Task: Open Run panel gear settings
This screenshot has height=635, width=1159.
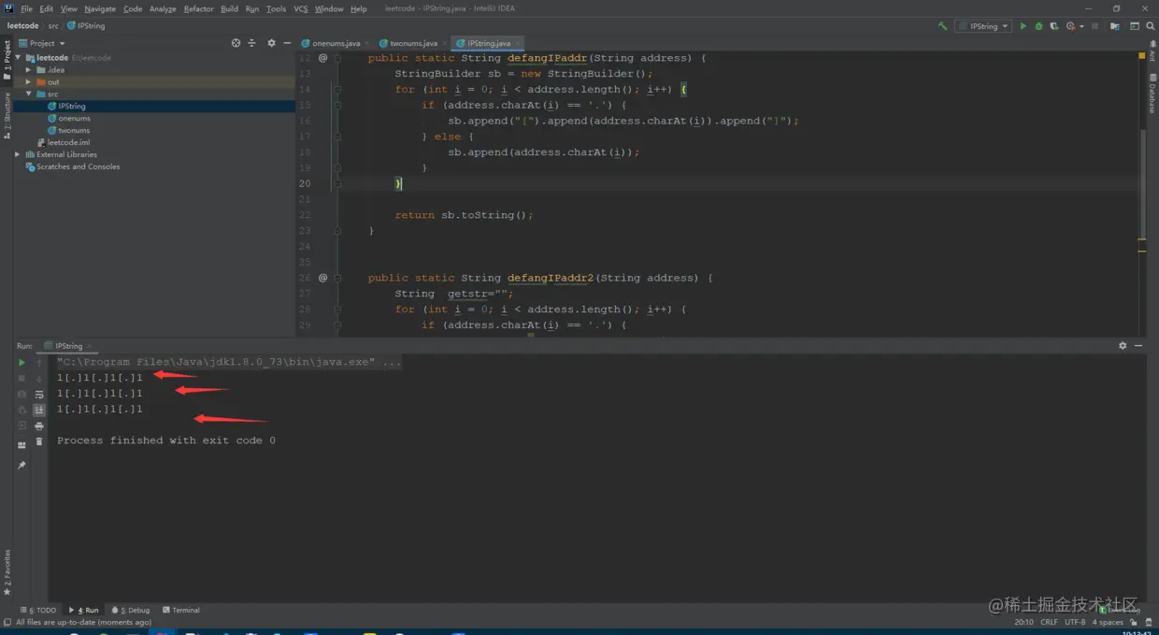Action: (x=1123, y=345)
